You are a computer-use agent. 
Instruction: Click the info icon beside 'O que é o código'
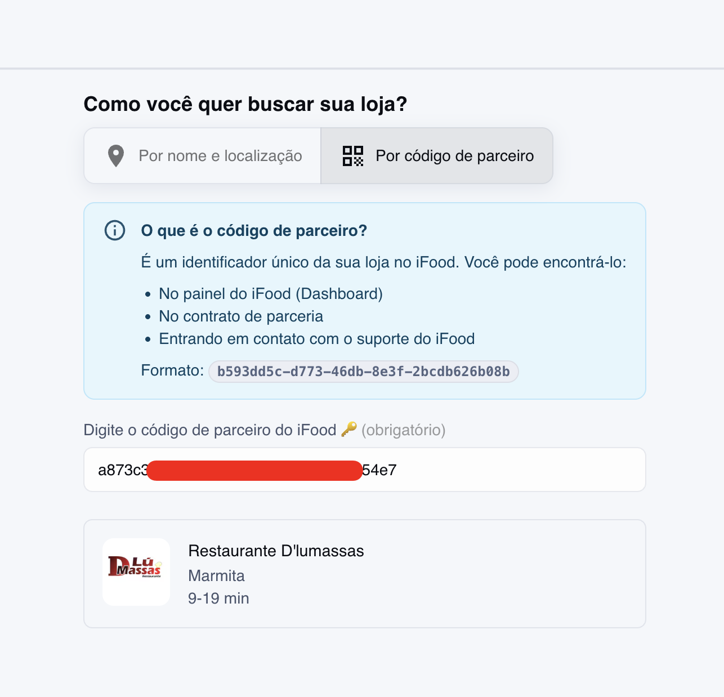pyautogui.click(x=114, y=230)
